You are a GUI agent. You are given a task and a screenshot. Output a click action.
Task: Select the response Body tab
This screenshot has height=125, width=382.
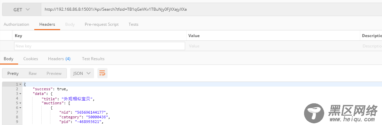pyautogui.click(x=8, y=58)
